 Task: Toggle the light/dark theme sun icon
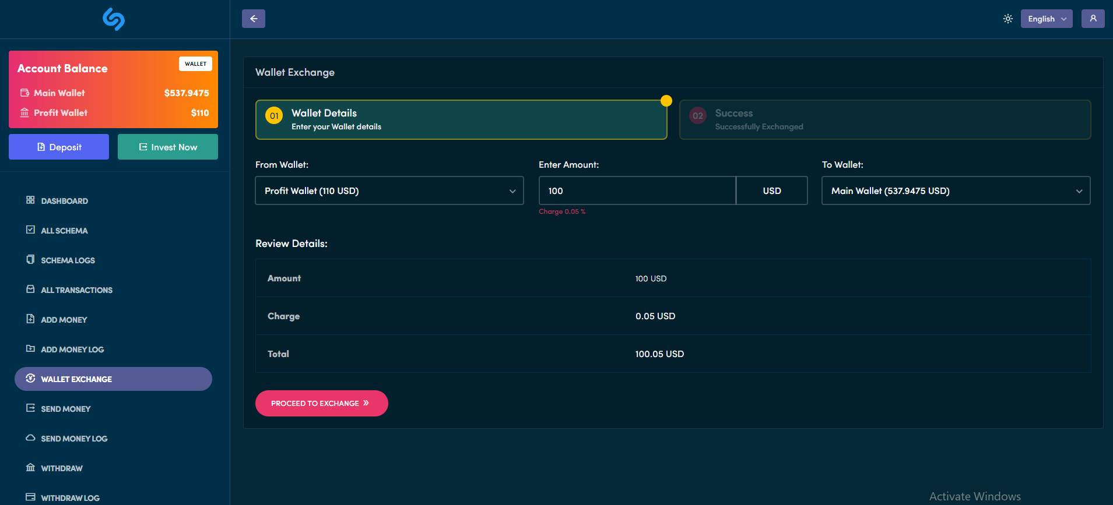click(1007, 19)
